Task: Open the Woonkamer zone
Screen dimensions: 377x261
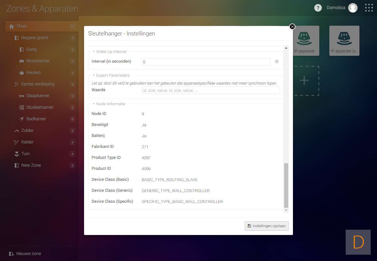Action: pyautogui.click(x=38, y=61)
